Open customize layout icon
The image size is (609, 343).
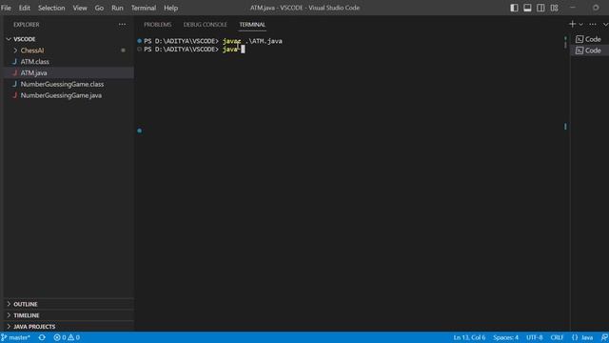(x=554, y=8)
